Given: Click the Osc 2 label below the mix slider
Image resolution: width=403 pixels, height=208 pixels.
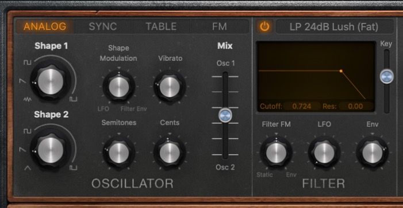Looking at the screenshot, I should point(225,167).
